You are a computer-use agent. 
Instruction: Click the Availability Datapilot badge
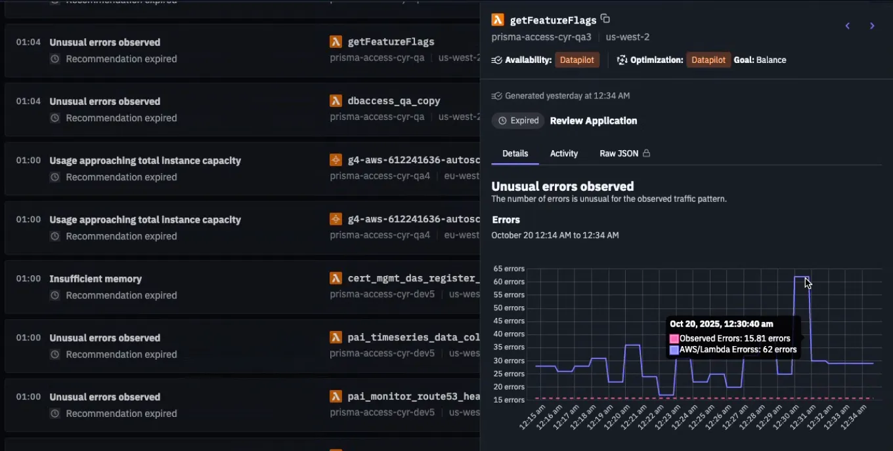(577, 60)
